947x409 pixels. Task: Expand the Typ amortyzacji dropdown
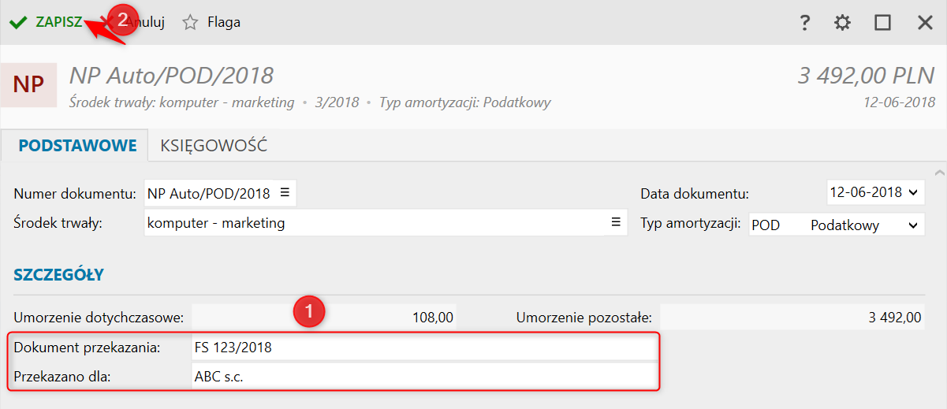pyautogui.click(x=913, y=225)
